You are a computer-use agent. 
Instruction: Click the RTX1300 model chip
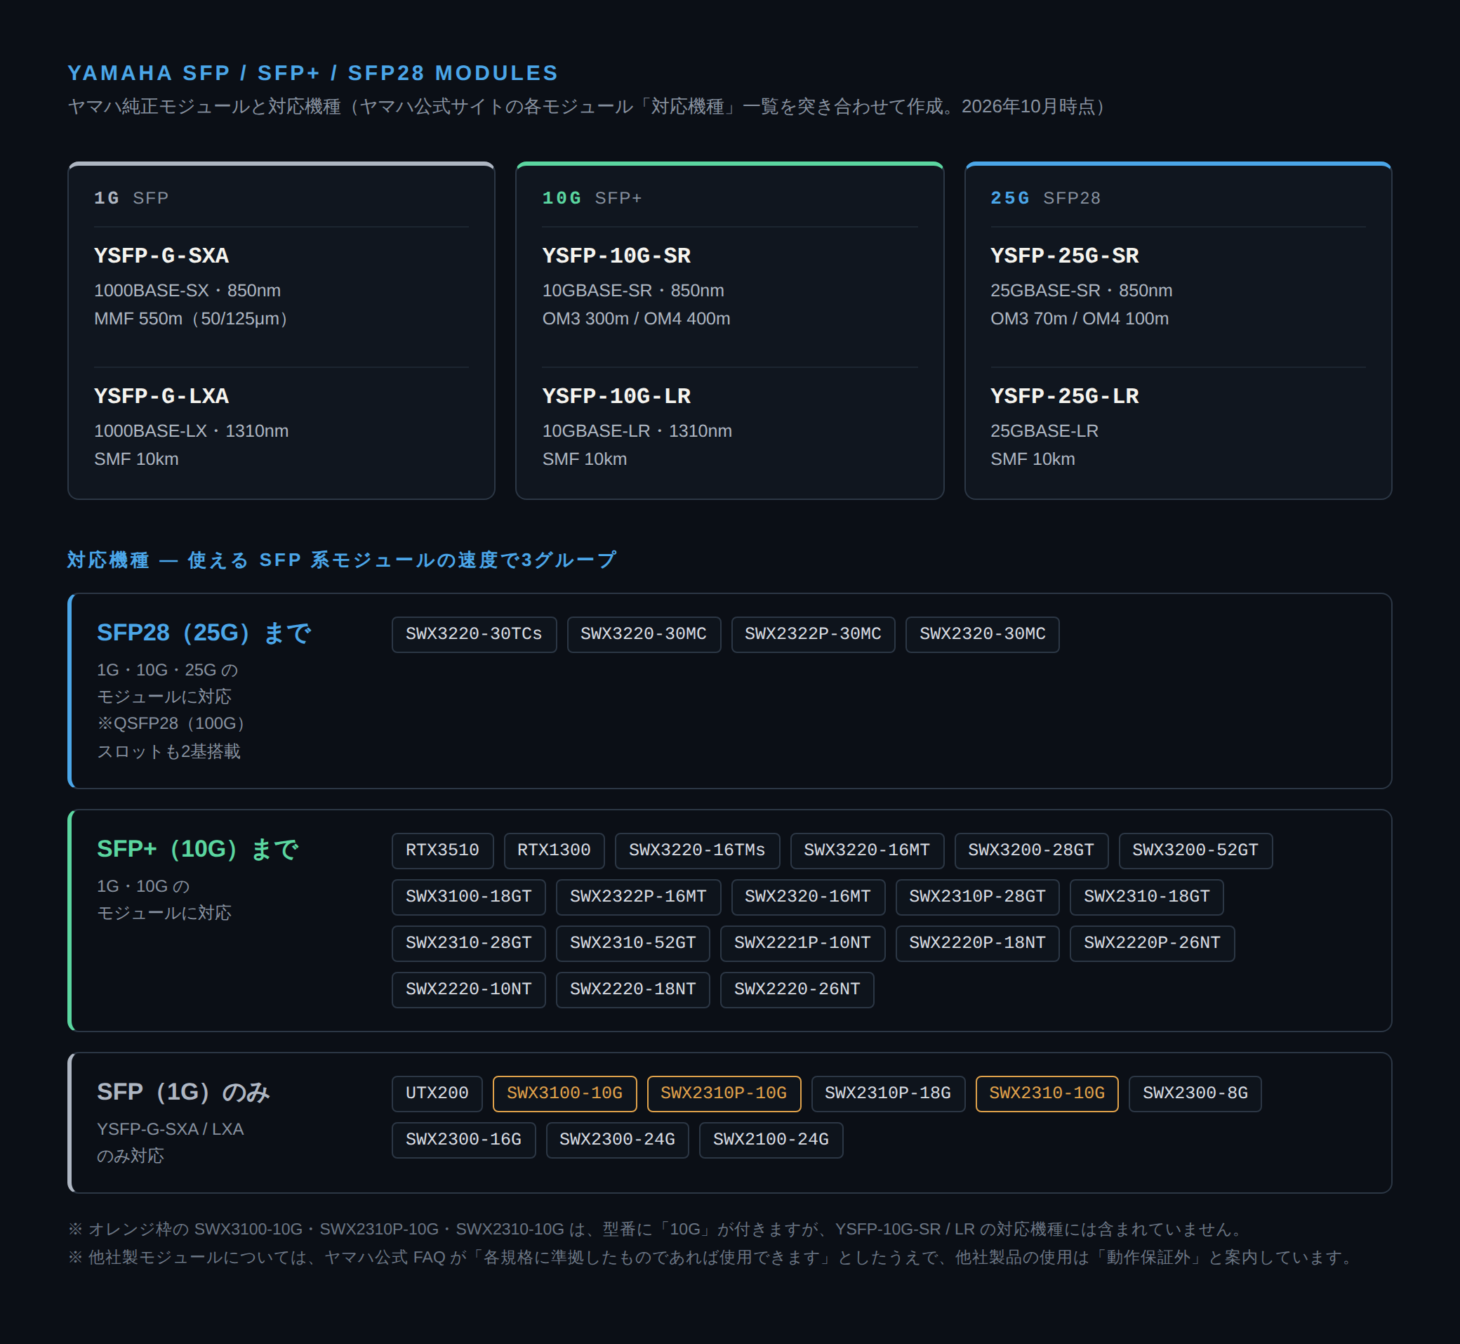pos(554,850)
